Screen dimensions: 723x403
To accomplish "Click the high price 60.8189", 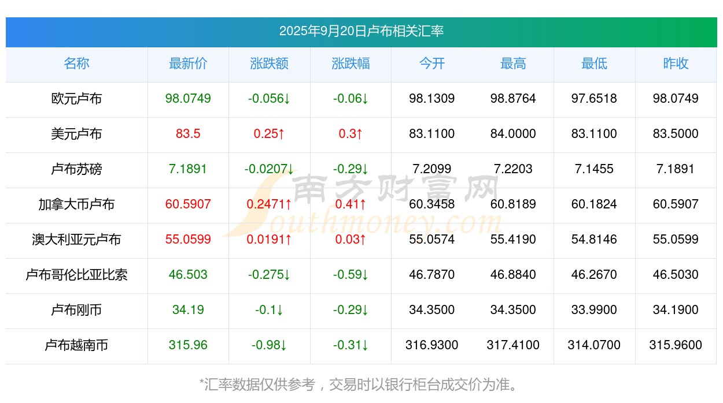I will pyautogui.click(x=513, y=204).
